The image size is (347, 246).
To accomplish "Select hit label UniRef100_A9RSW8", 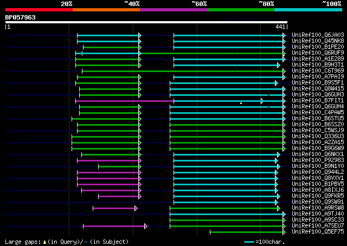I will point(318,208).
